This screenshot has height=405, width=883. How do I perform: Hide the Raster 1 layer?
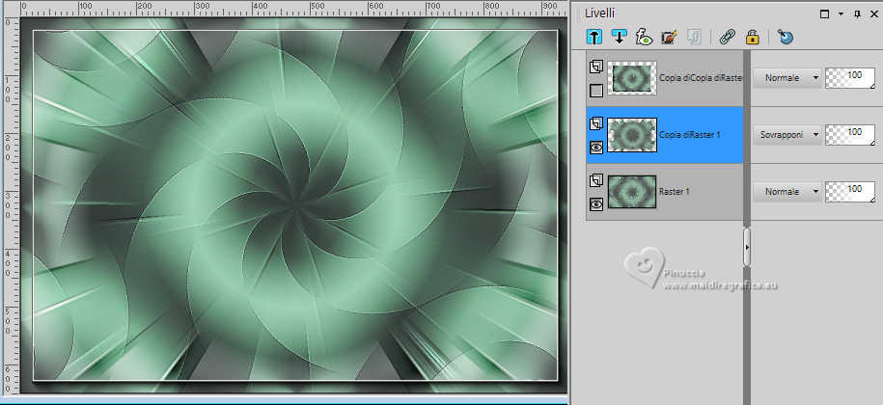(x=596, y=203)
